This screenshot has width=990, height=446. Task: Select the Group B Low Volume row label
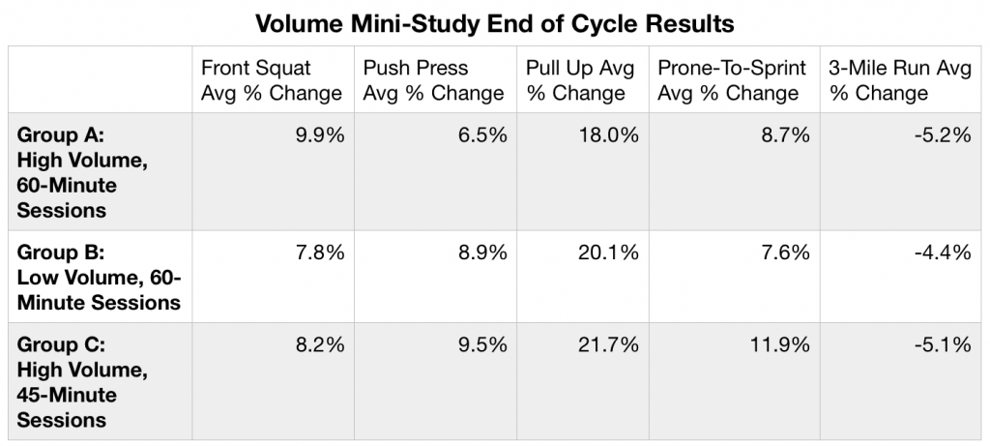tap(99, 279)
